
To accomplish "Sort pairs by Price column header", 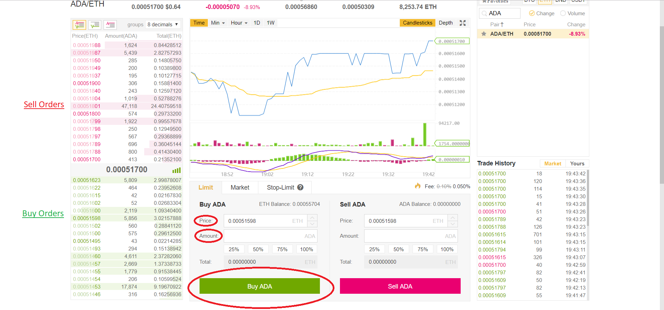I will 529,25.
